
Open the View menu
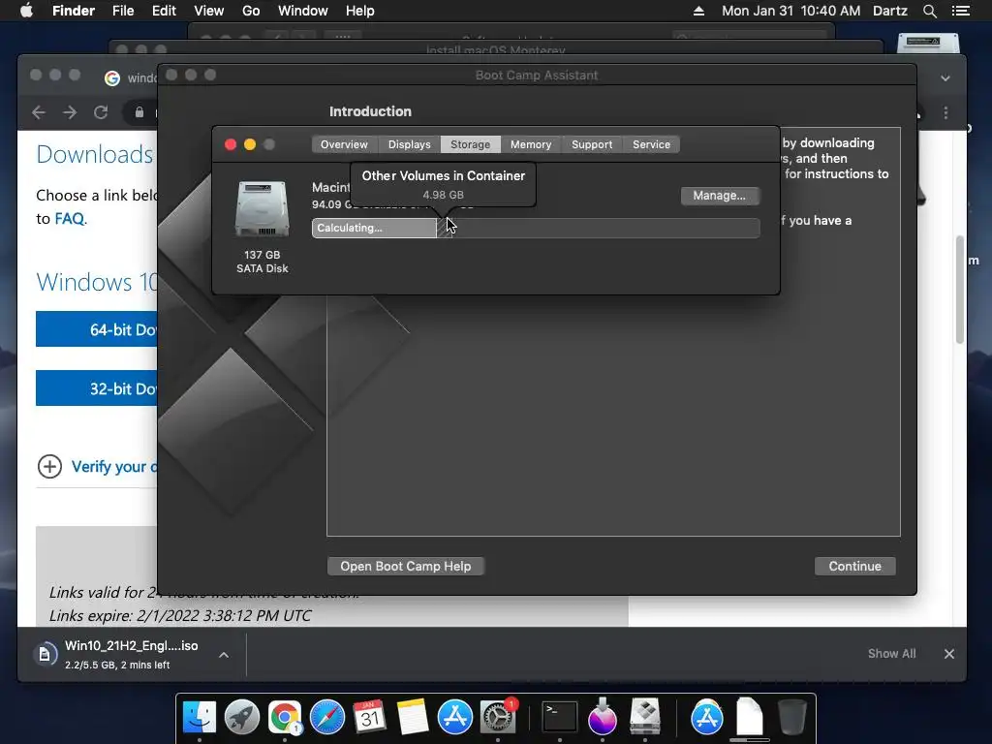pyautogui.click(x=209, y=11)
